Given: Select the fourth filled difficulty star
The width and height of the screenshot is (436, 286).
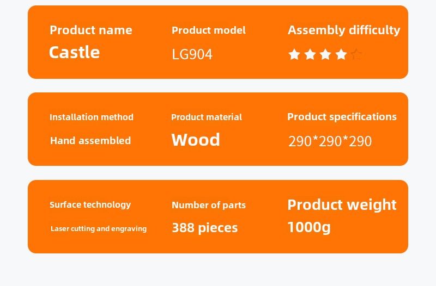Looking at the screenshot, I should click(341, 54).
